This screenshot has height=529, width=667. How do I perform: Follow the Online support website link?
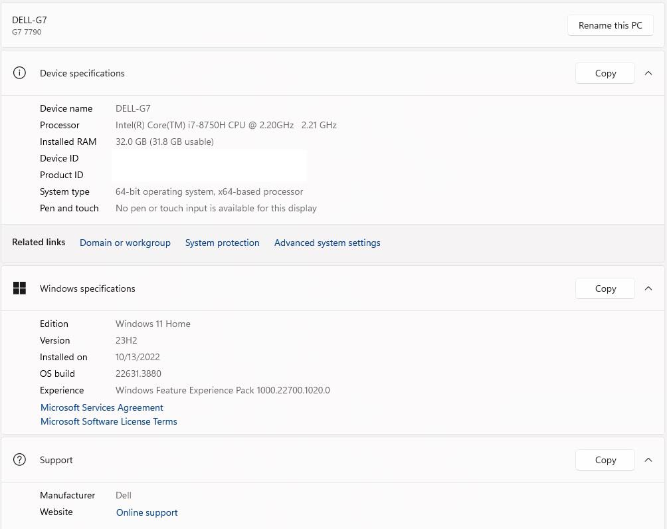(147, 512)
